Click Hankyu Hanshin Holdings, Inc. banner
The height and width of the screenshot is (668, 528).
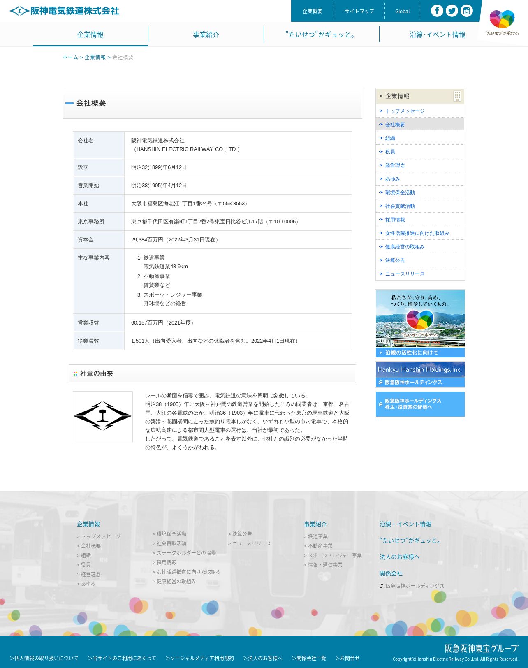pos(420,375)
